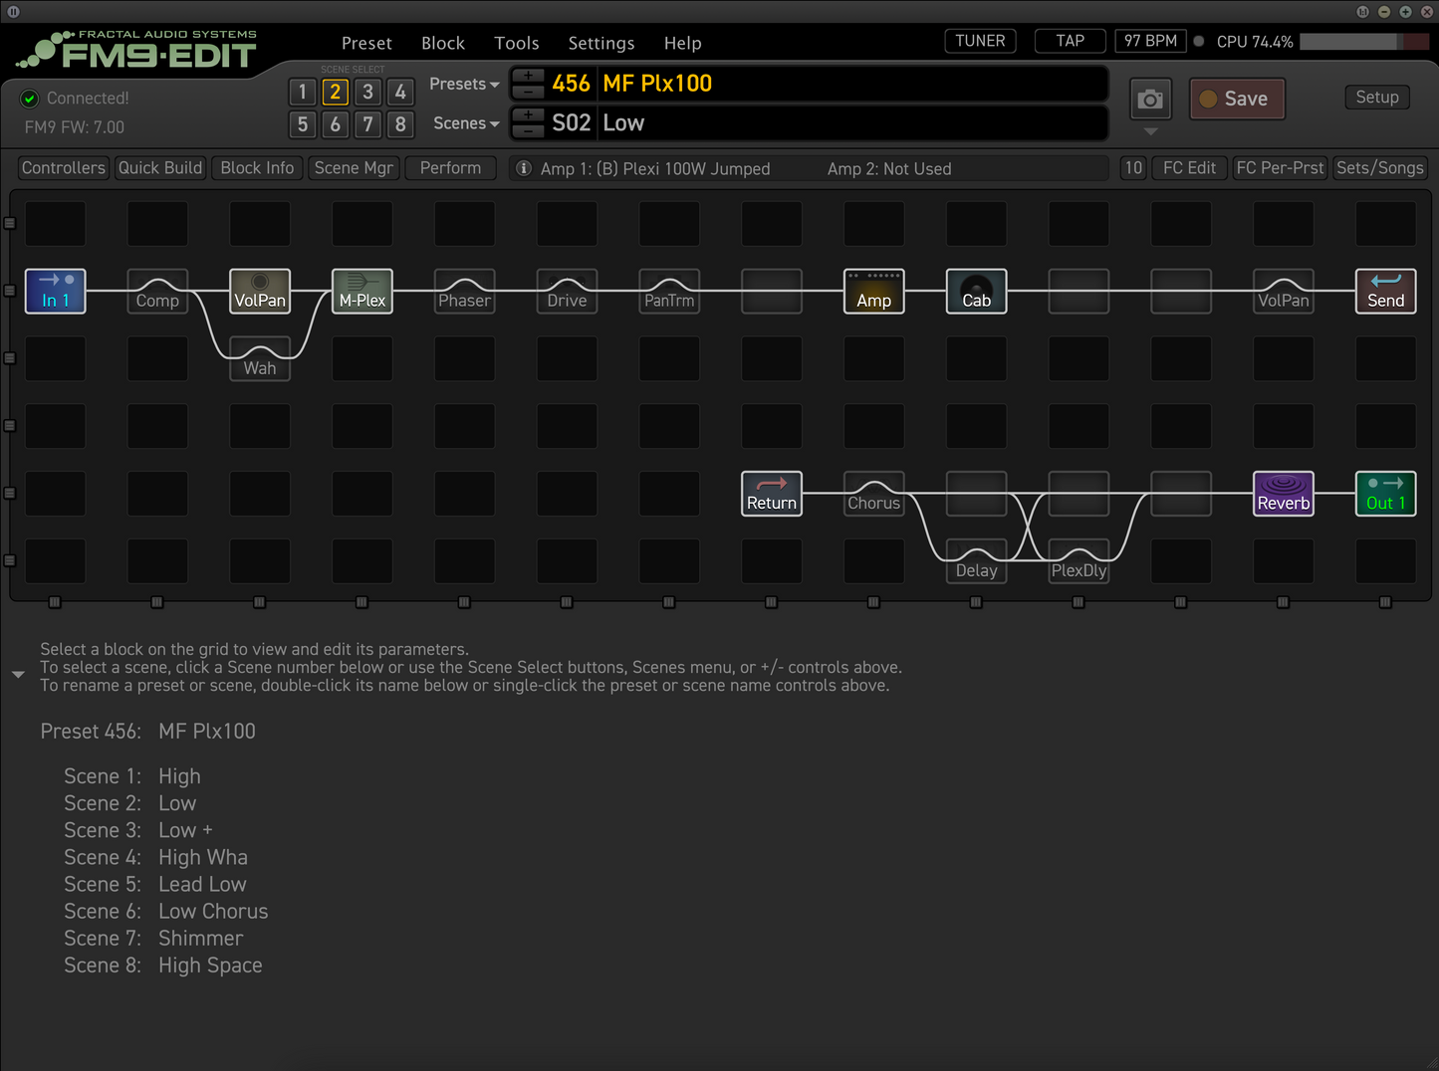This screenshot has width=1439, height=1071.
Task: Click the green Connected status icon
Action: pos(30,98)
